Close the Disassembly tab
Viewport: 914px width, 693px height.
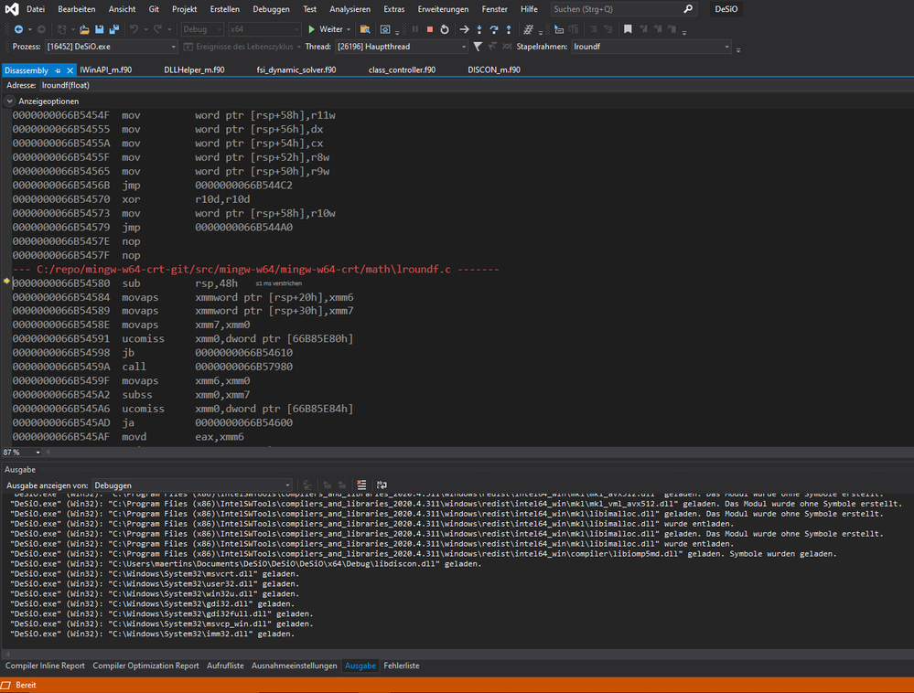pos(70,70)
